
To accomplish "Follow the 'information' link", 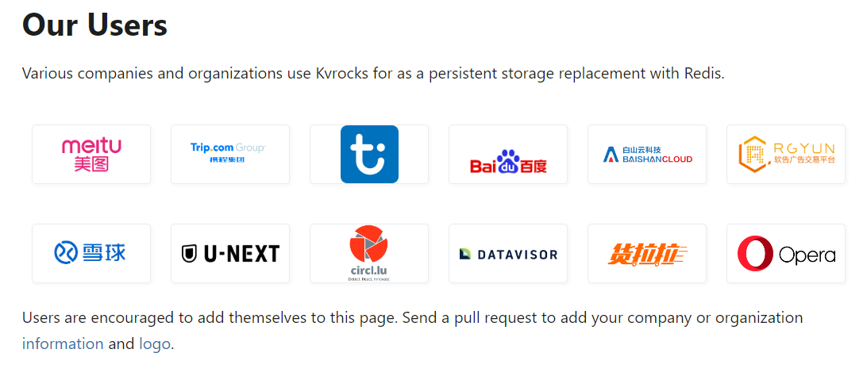I will [x=63, y=343].
